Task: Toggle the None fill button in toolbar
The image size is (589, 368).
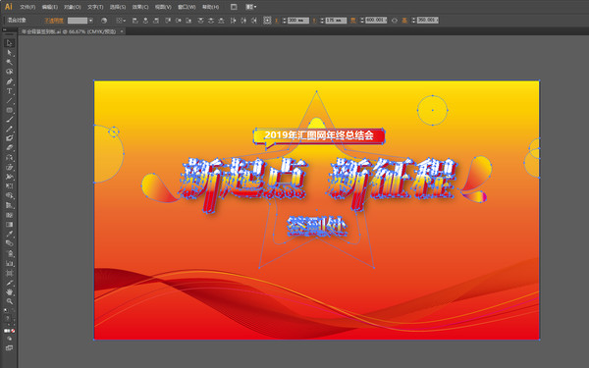Action: tap(13, 331)
